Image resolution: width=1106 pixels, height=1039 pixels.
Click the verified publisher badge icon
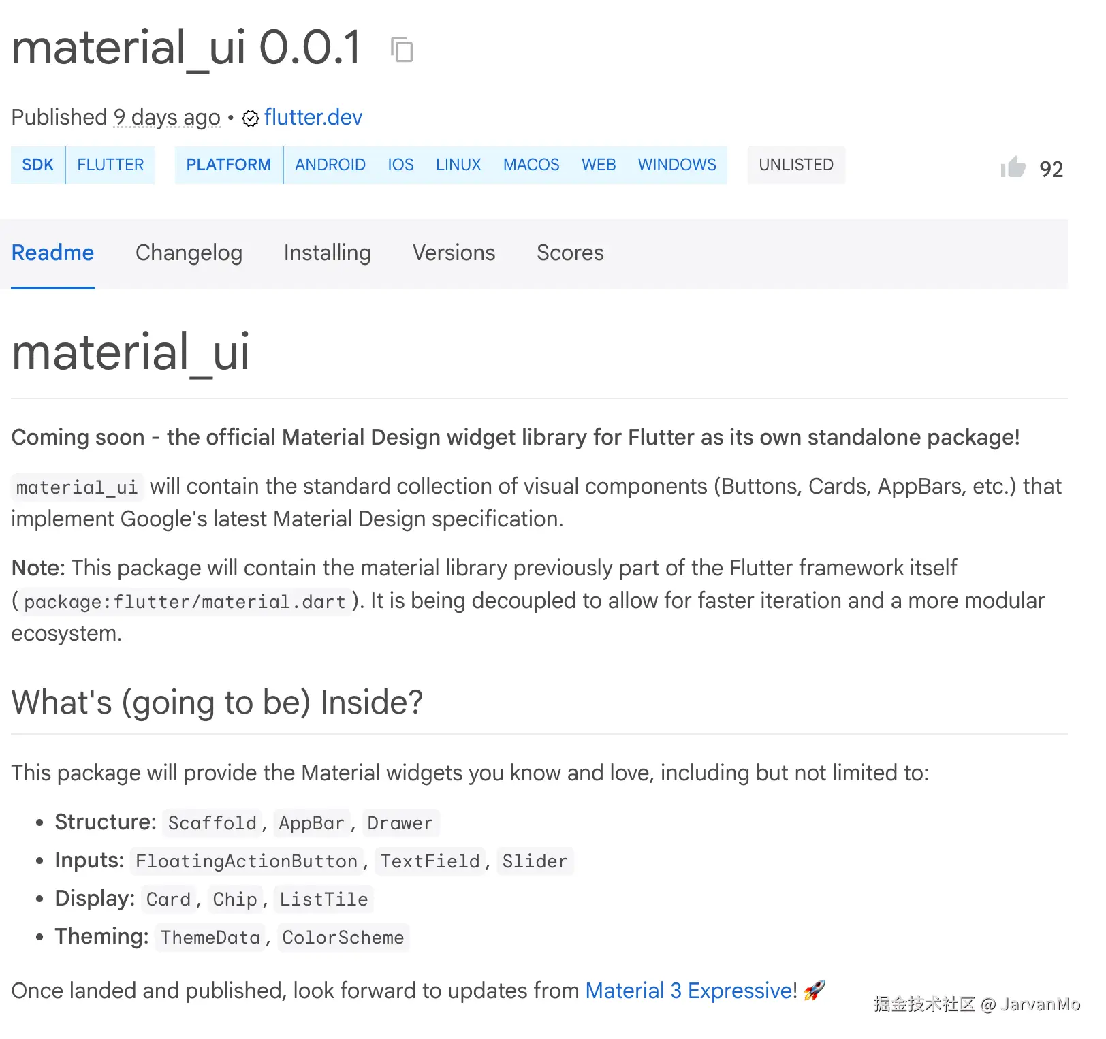pyautogui.click(x=251, y=118)
